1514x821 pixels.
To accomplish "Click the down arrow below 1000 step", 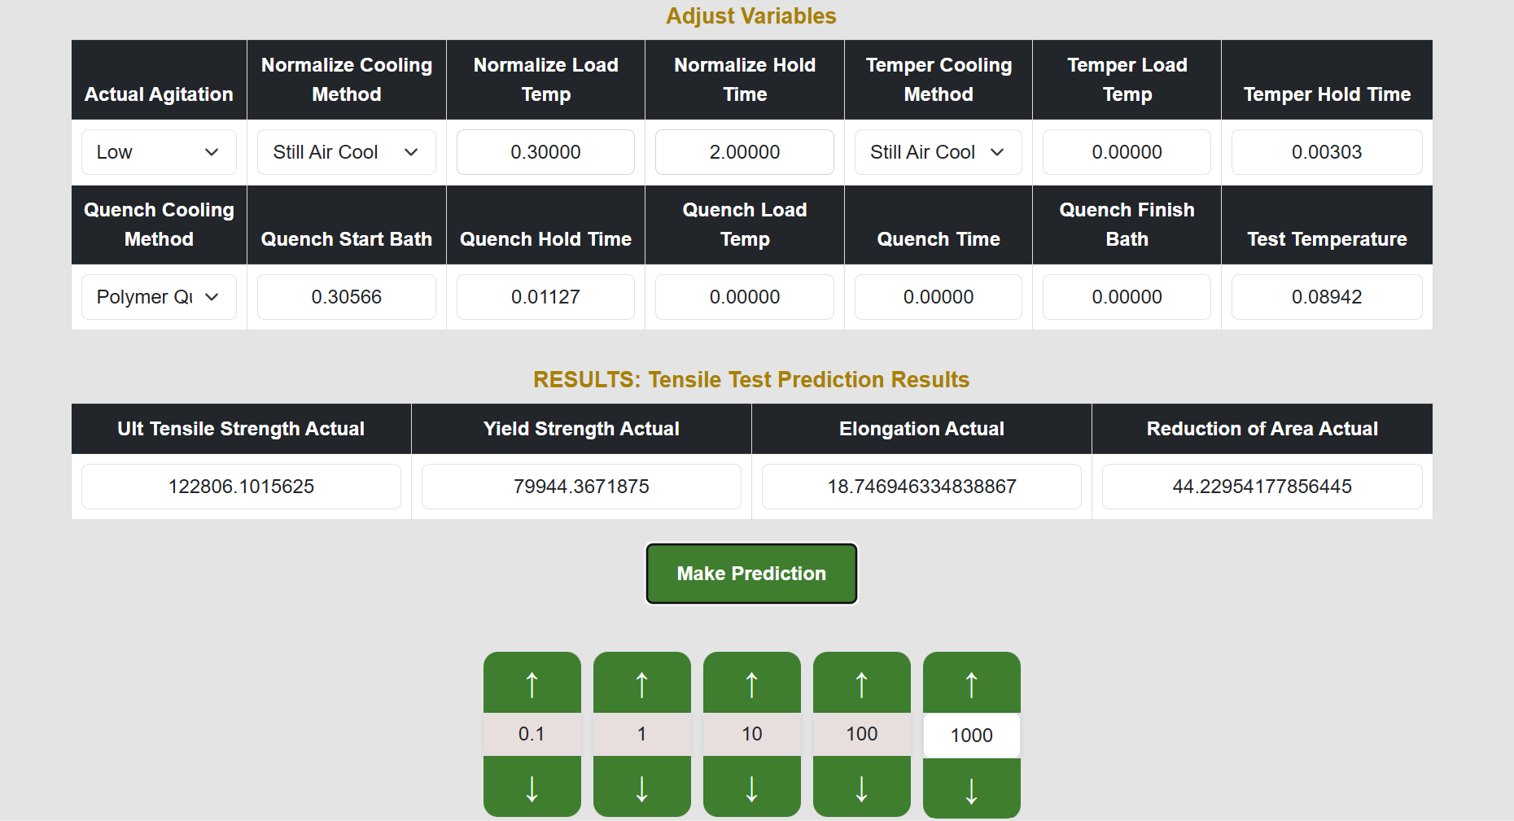I will pyautogui.click(x=971, y=789).
